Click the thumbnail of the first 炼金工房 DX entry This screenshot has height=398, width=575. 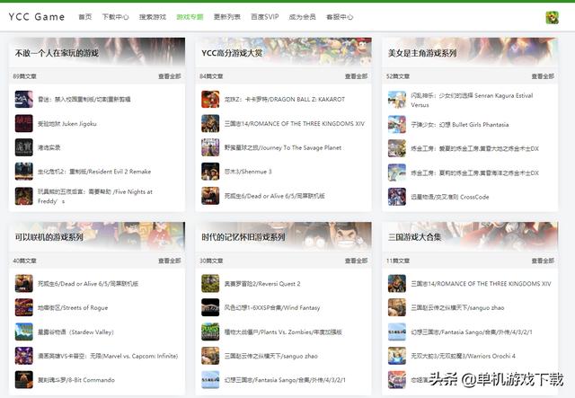click(397, 148)
